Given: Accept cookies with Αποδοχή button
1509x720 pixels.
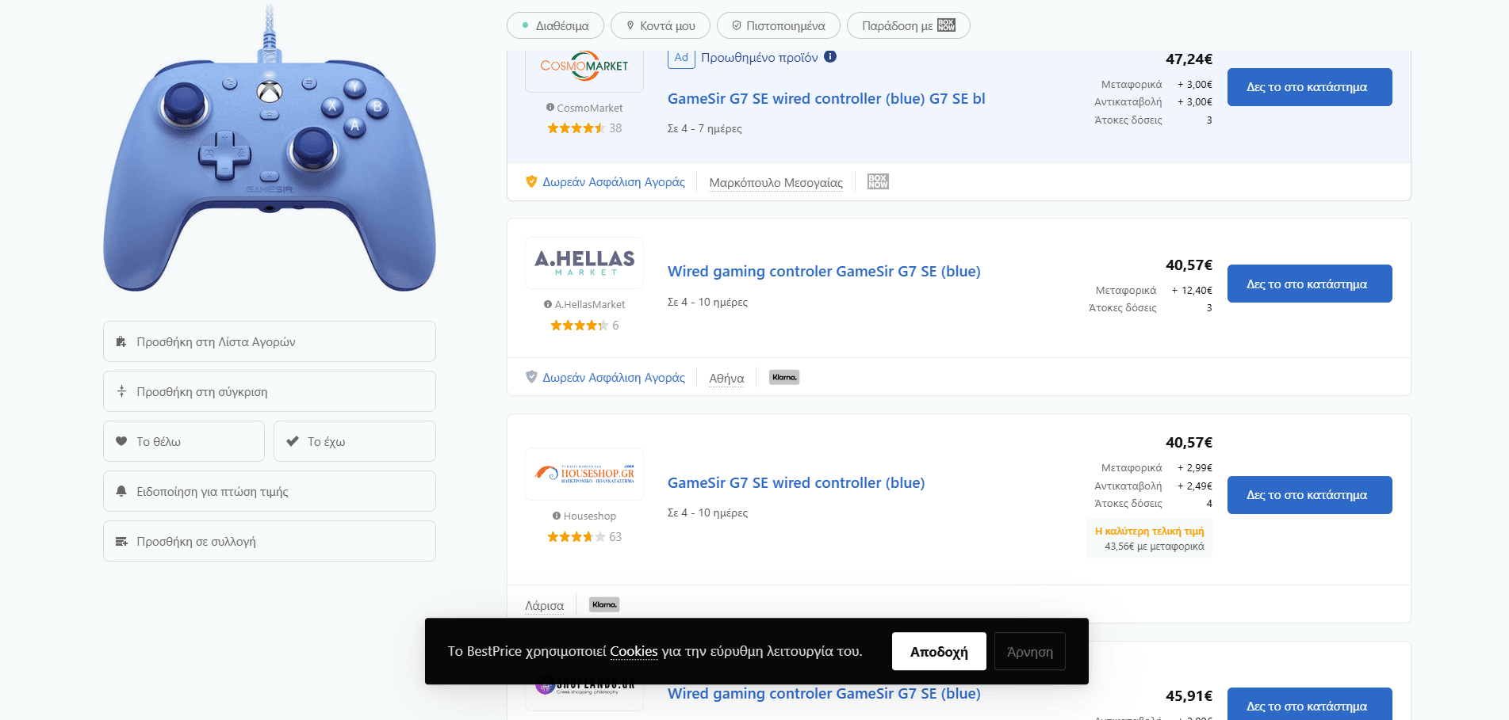Looking at the screenshot, I should [x=939, y=651].
